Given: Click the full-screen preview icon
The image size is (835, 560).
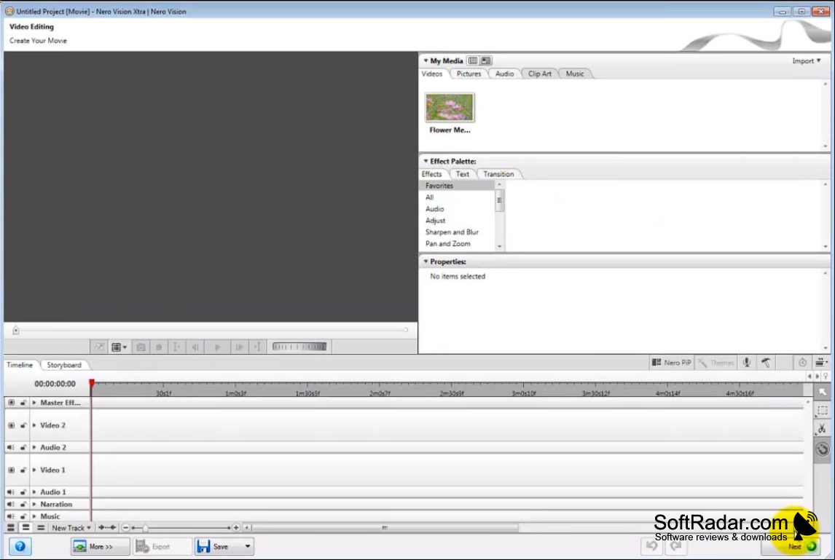Looking at the screenshot, I should [x=99, y=347].
